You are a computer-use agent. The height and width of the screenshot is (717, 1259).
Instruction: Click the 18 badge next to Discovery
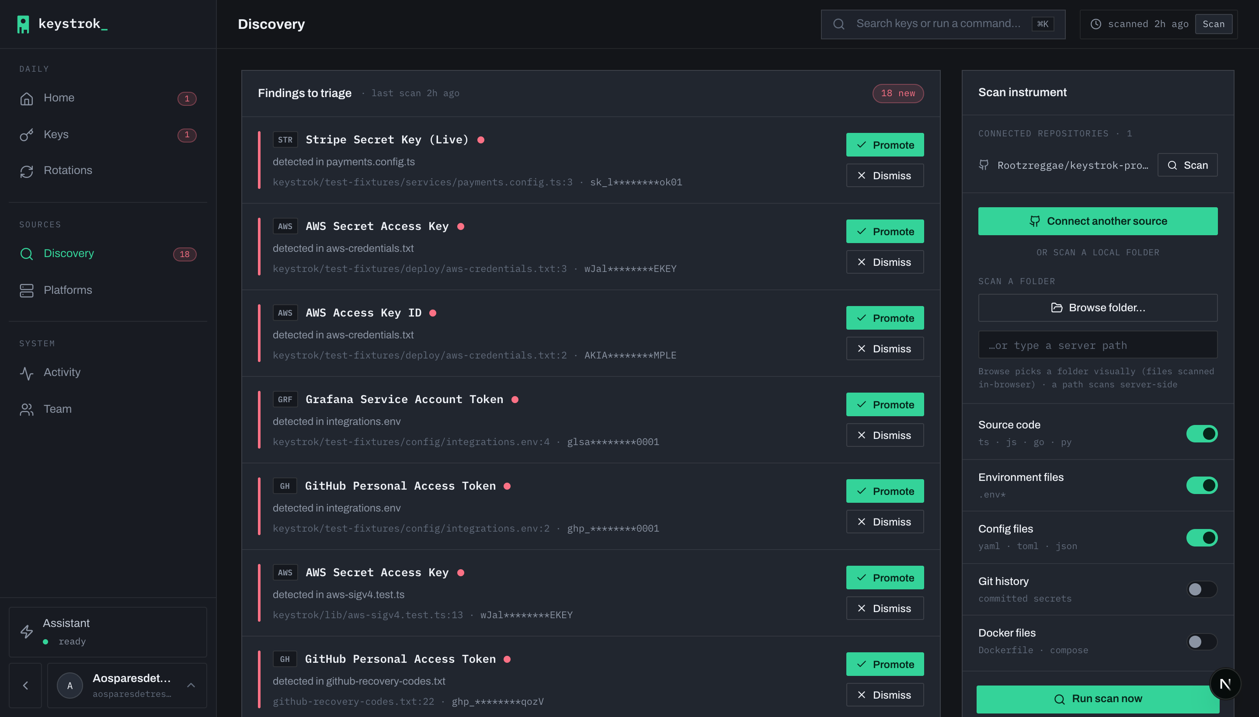tap(184, 254)
